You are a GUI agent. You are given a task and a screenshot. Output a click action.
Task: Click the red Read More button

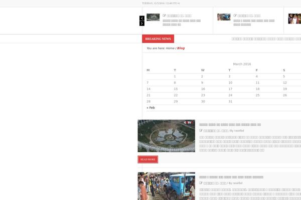[x=148, y=159]
